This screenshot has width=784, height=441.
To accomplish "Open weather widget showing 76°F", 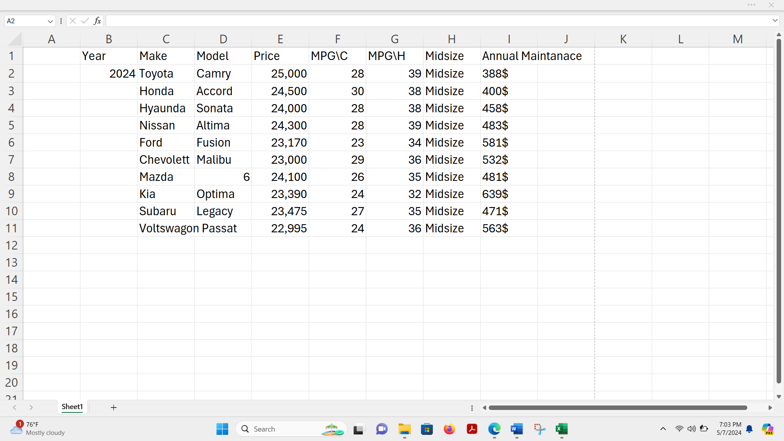I will [38, 429].
